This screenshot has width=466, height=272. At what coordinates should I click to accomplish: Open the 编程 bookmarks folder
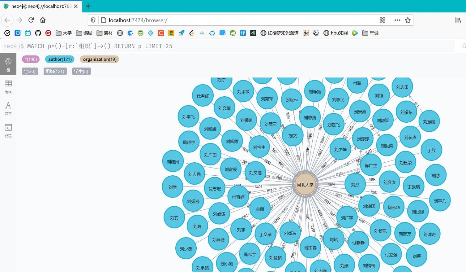click(84, 33)
